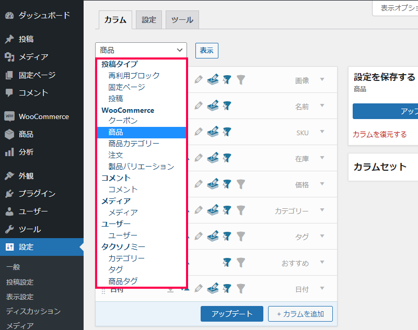Click the + カラムを追加 button
The image size is (418, 330).
(x=300, y=314)
